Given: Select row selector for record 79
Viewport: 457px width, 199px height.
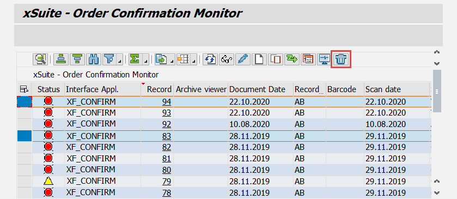Looking at the screenshot, I should pyautogui.click(x=25, y=182).
